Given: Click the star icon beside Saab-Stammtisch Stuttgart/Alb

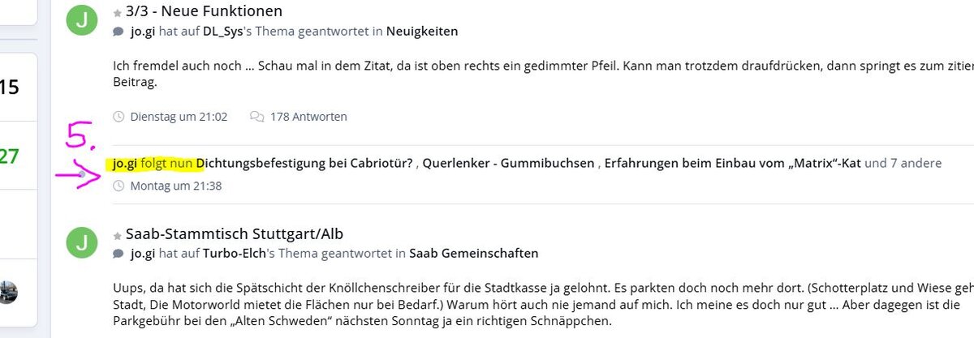Looking at the screenshot, I should (x=118, y=236).
